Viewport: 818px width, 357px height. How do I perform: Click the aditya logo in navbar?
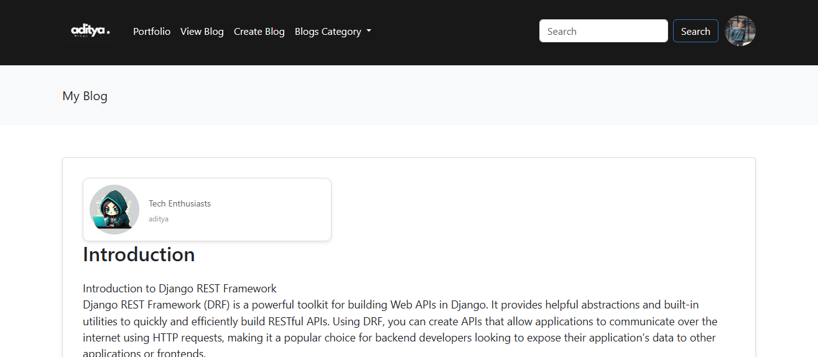pos(90,31)
